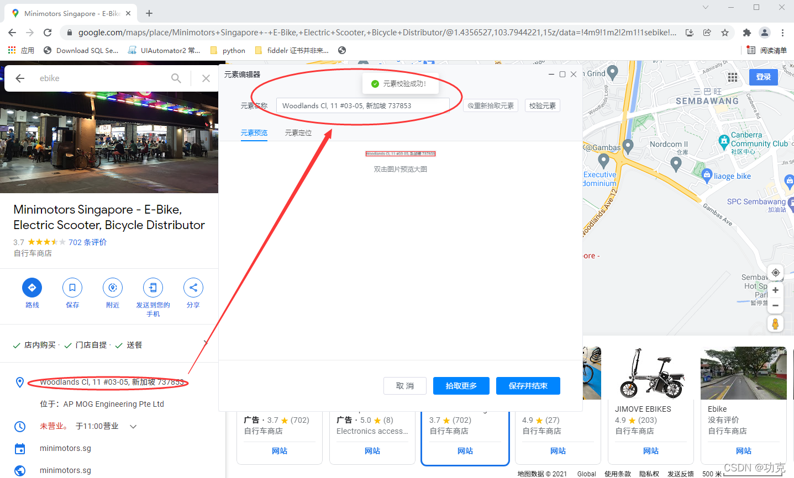
Task: Reload the page with refresh icon
Action: [48, 33]
